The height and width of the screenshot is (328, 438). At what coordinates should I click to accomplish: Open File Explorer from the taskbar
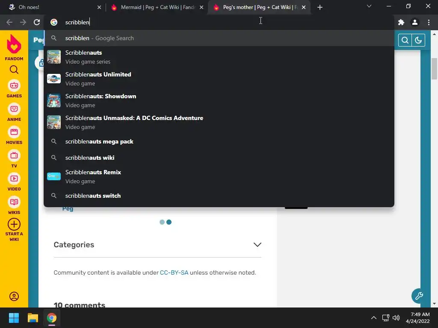click(33, 318)
